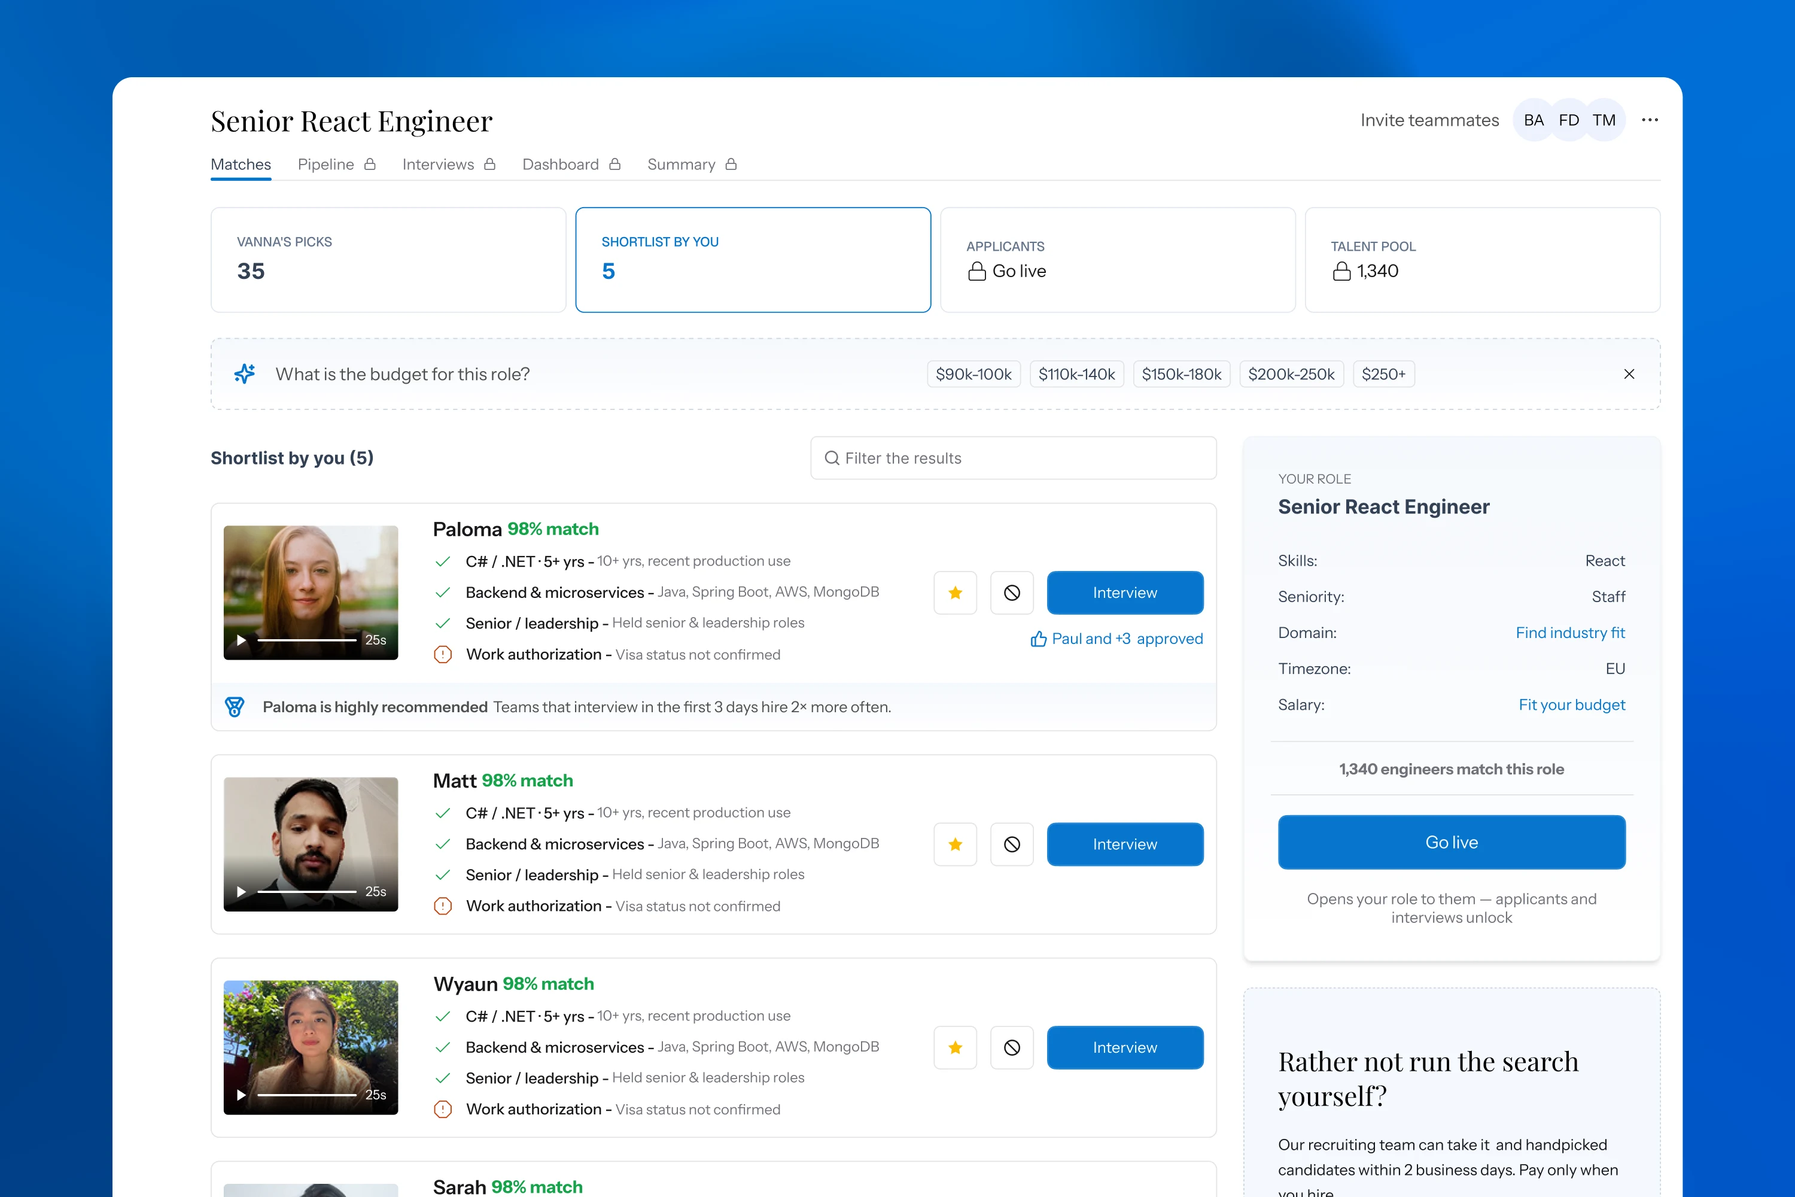The height and width of the screenshot is (1197, 1795).
Task: Play Wyaun's intro video
Action: (x=241, y=1095)
